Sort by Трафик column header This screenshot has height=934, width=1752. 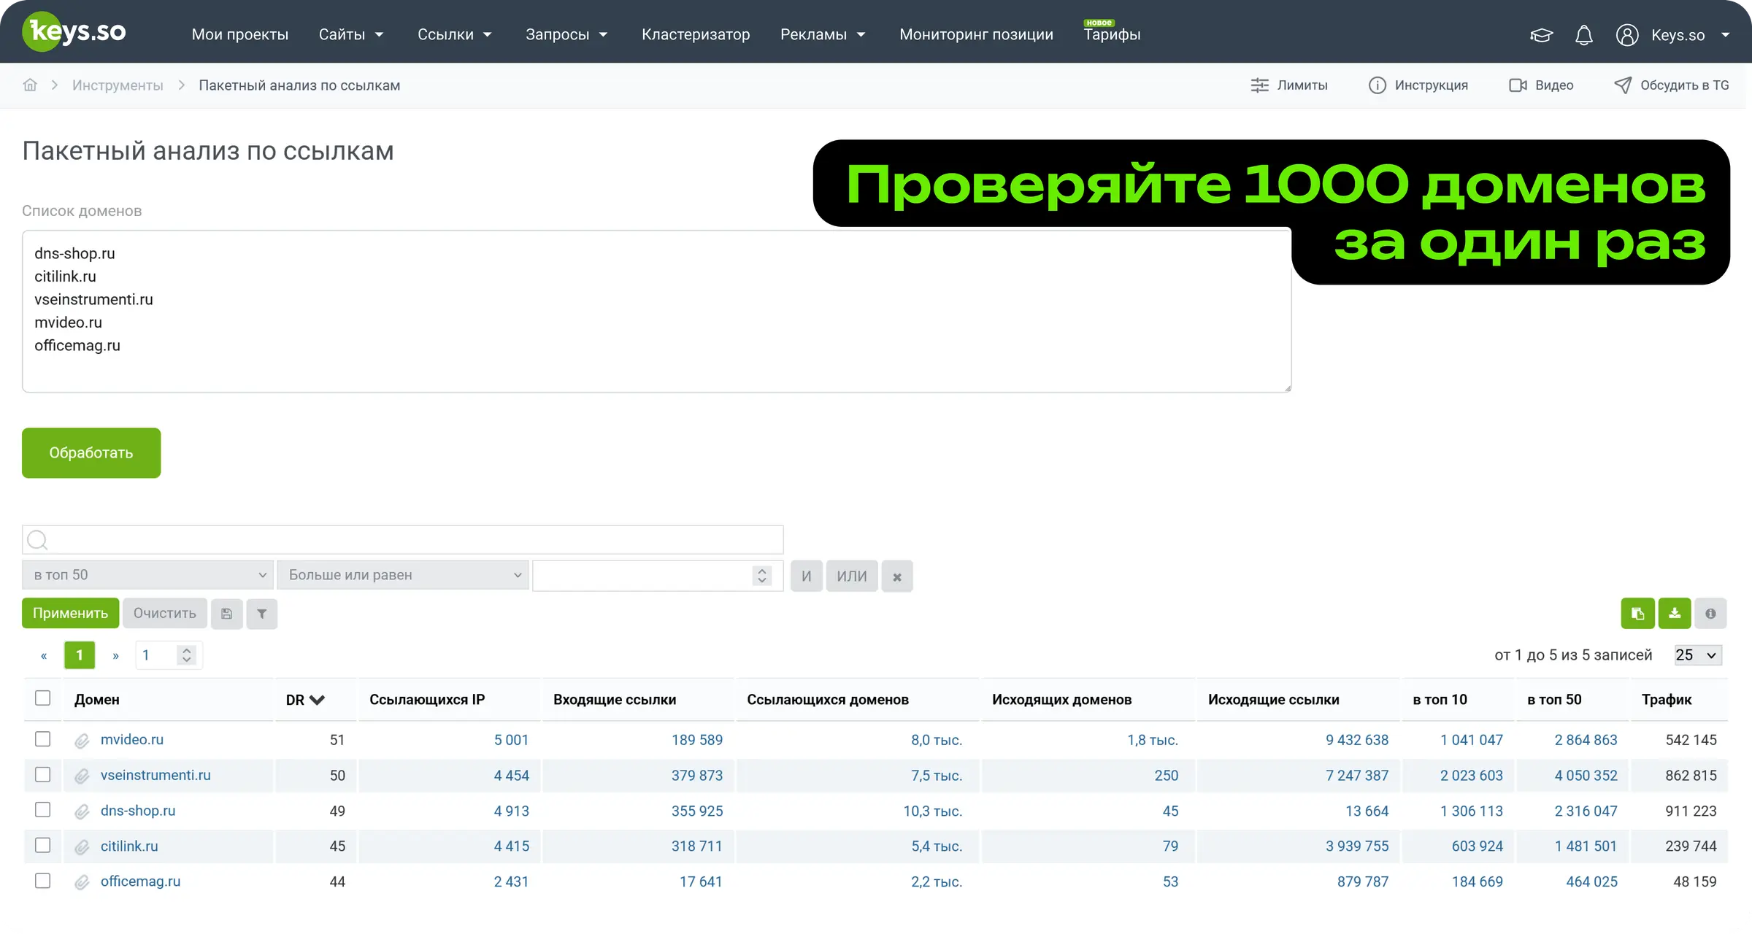click(1667, 700)
